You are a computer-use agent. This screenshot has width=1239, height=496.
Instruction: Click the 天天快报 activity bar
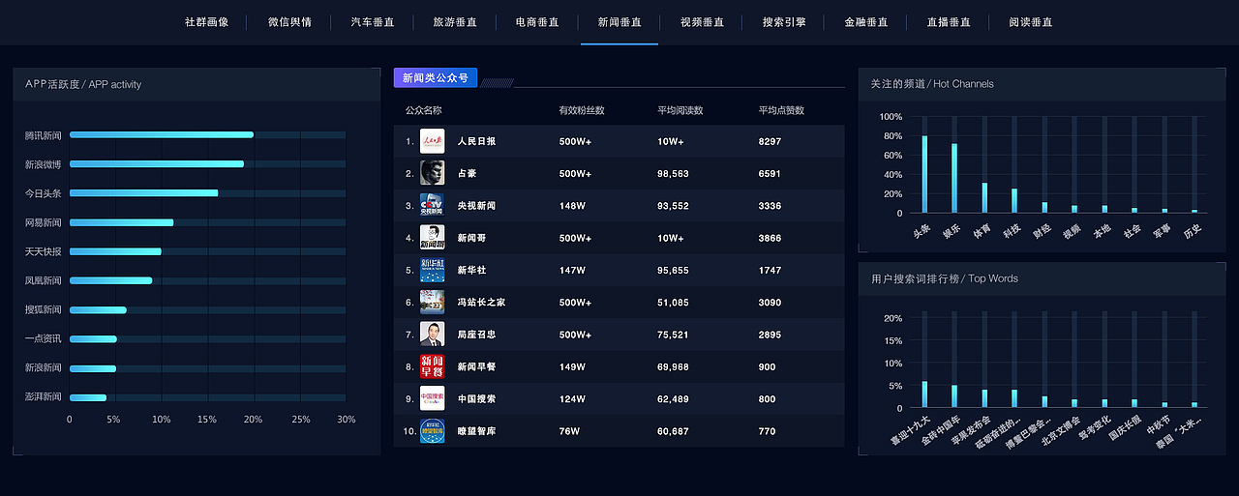click(116, 251)
